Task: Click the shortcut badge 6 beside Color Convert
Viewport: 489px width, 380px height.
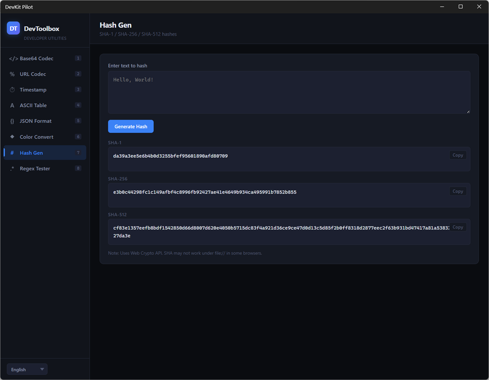Action: click(78, 137)
